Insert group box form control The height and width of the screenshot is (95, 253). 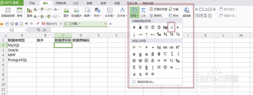coord(201,9)
